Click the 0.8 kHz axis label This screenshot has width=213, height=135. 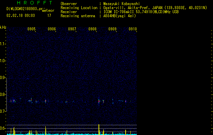(x=3, y=94)
